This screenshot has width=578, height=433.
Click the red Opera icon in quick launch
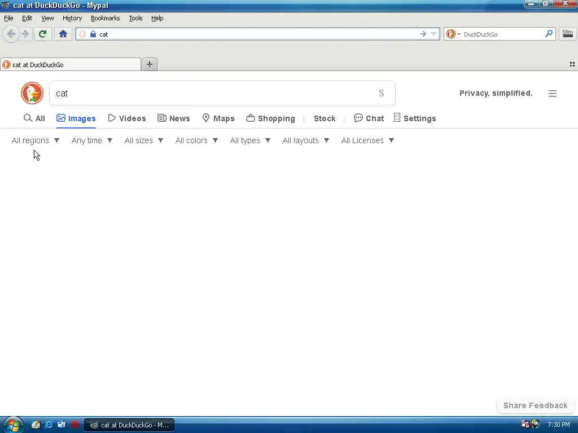75,425
